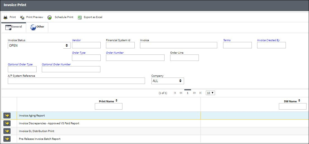Go to previous page of results
Screen dimensions: 309x144
(x=181, y=93)
